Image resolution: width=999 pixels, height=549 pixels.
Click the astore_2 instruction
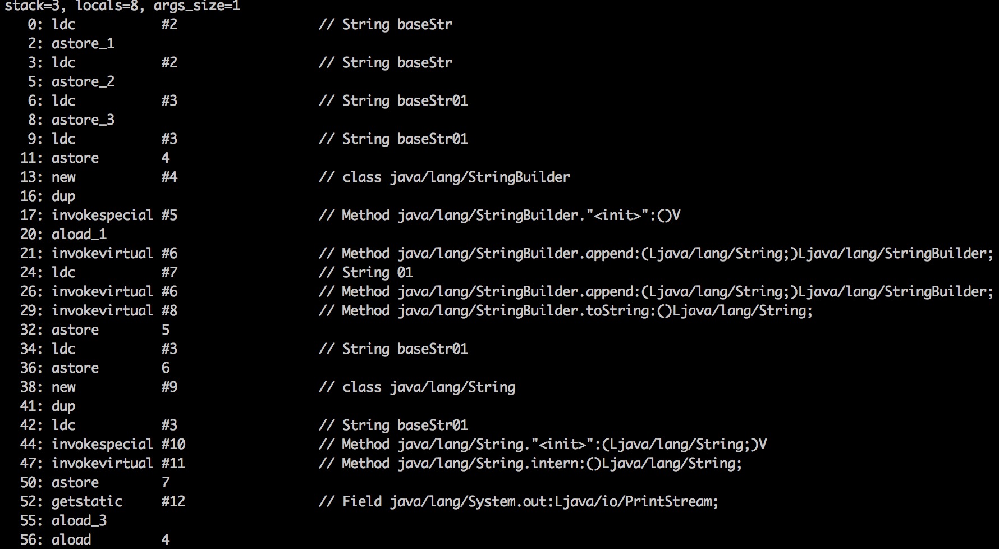83,82
